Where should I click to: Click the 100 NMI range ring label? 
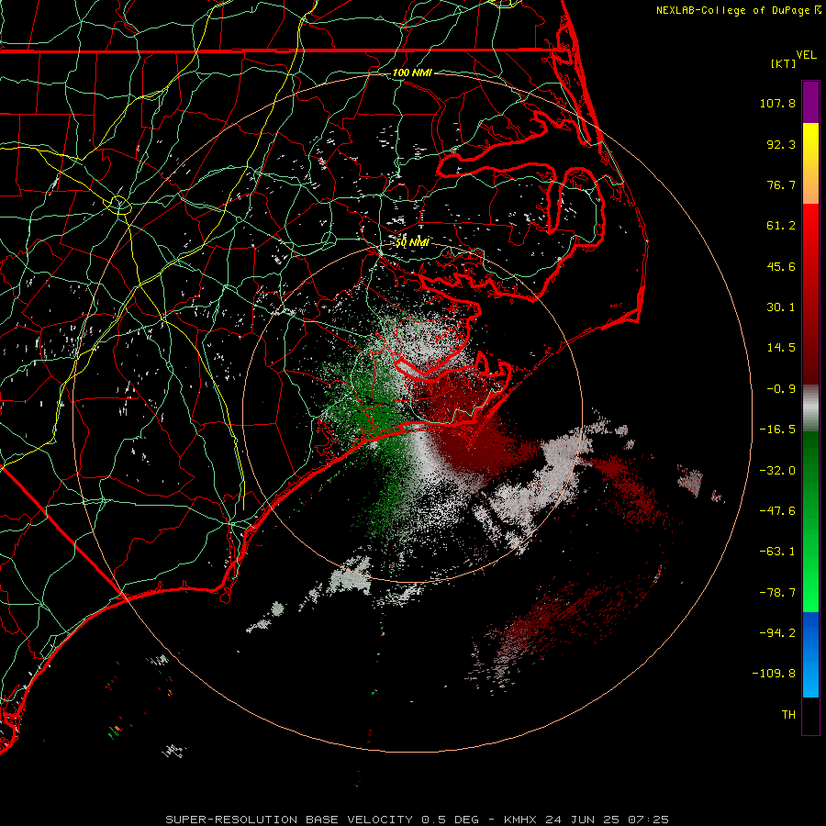(412, 73)
